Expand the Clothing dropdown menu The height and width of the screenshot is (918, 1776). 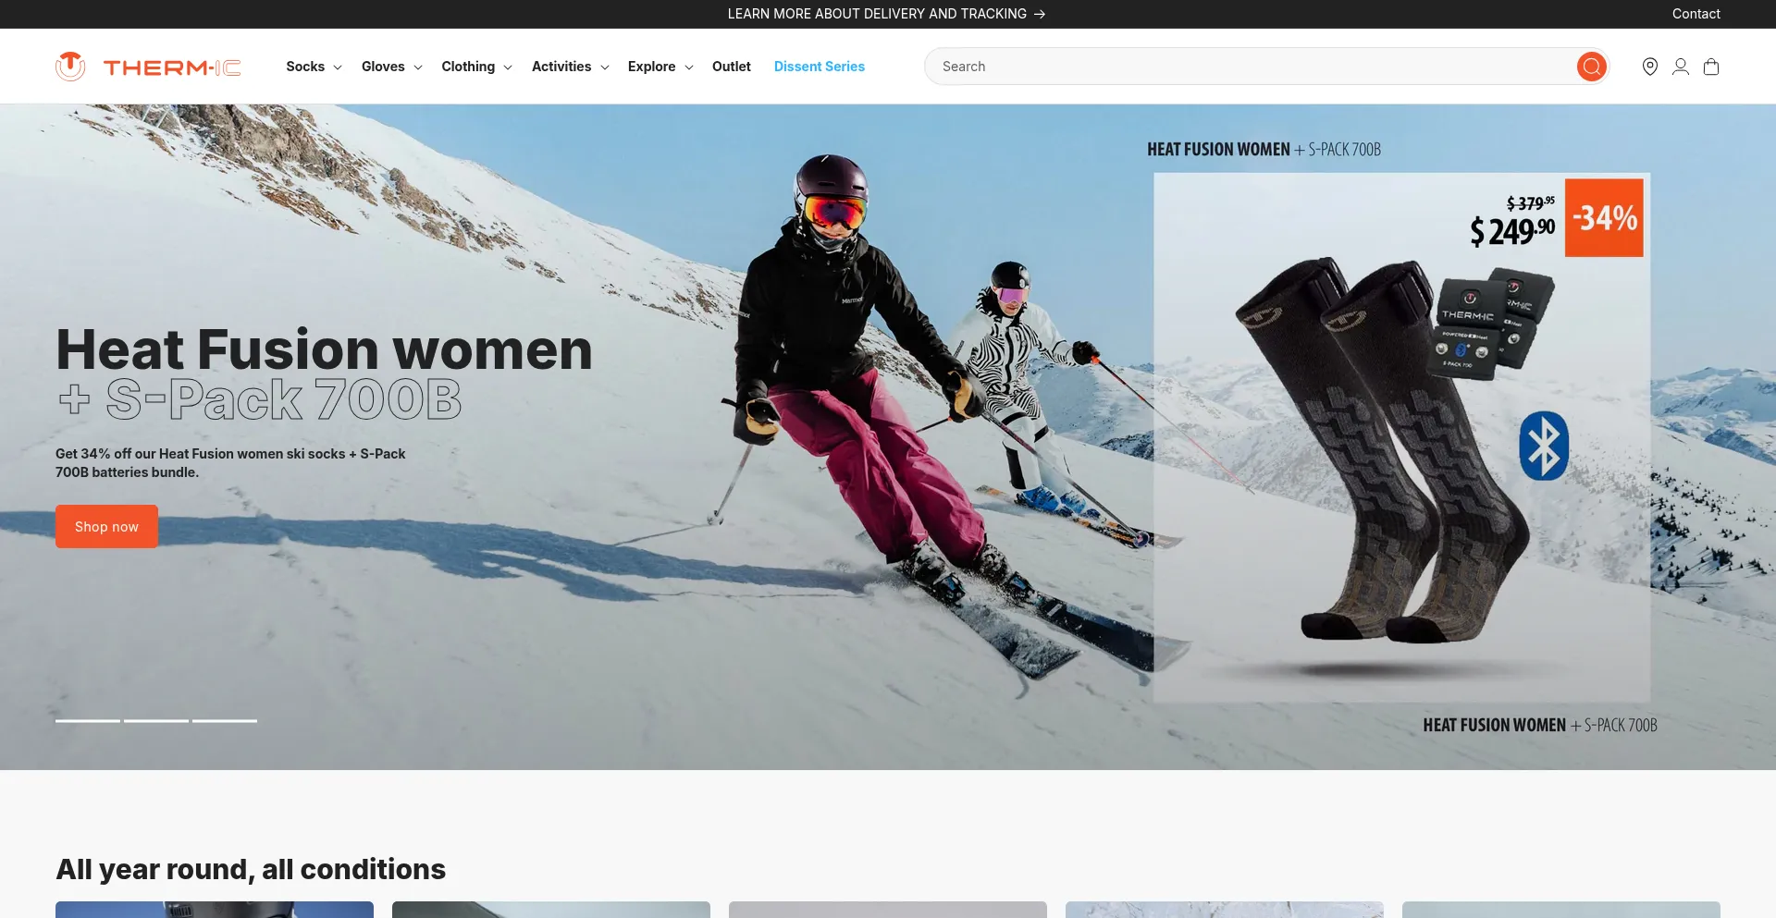476,67
